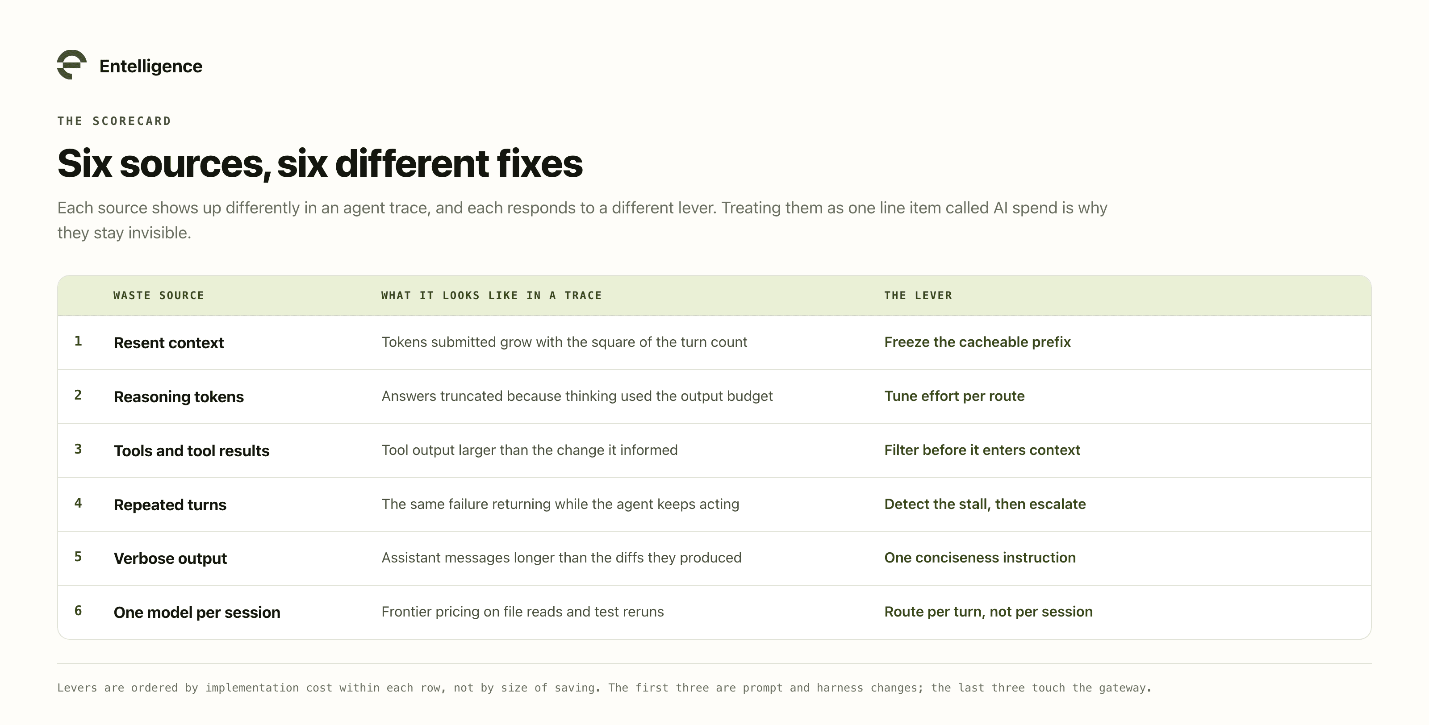Screen dimensions: 1429x725
Task: Click THE LEVER column header
Action: point(918,296)
